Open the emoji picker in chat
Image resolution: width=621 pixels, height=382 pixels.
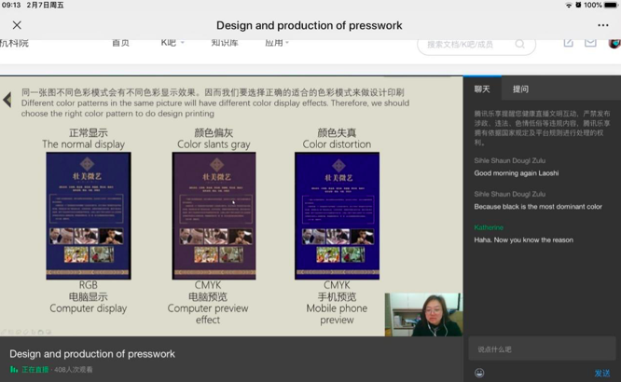click(479, 373)
